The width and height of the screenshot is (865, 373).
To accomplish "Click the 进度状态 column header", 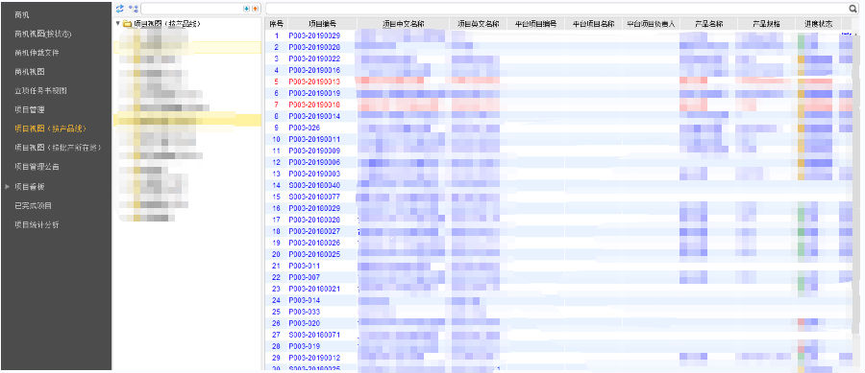I will (x=818, y=24).
